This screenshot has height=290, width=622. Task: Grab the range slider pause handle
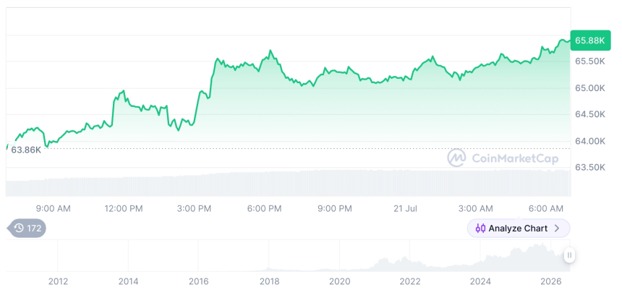pos(569,255)
